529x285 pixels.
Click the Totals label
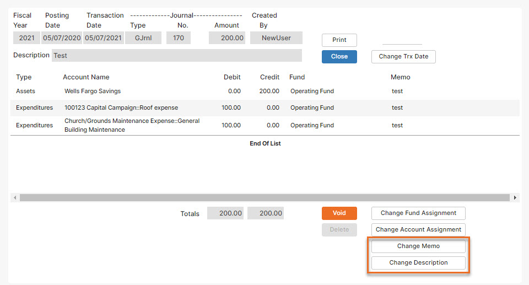190,214
